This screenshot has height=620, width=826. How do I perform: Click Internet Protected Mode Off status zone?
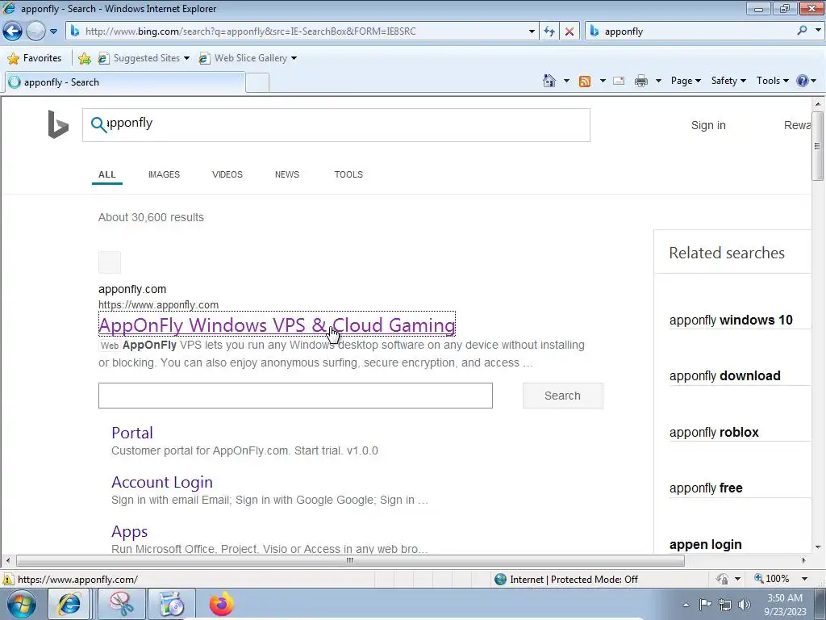pyautogui.click(x=566, y=580)
